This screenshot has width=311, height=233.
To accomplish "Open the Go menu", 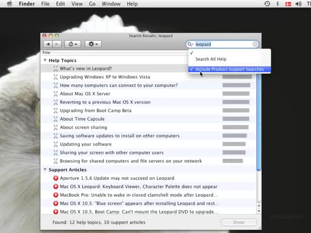I will coord(92,4).
